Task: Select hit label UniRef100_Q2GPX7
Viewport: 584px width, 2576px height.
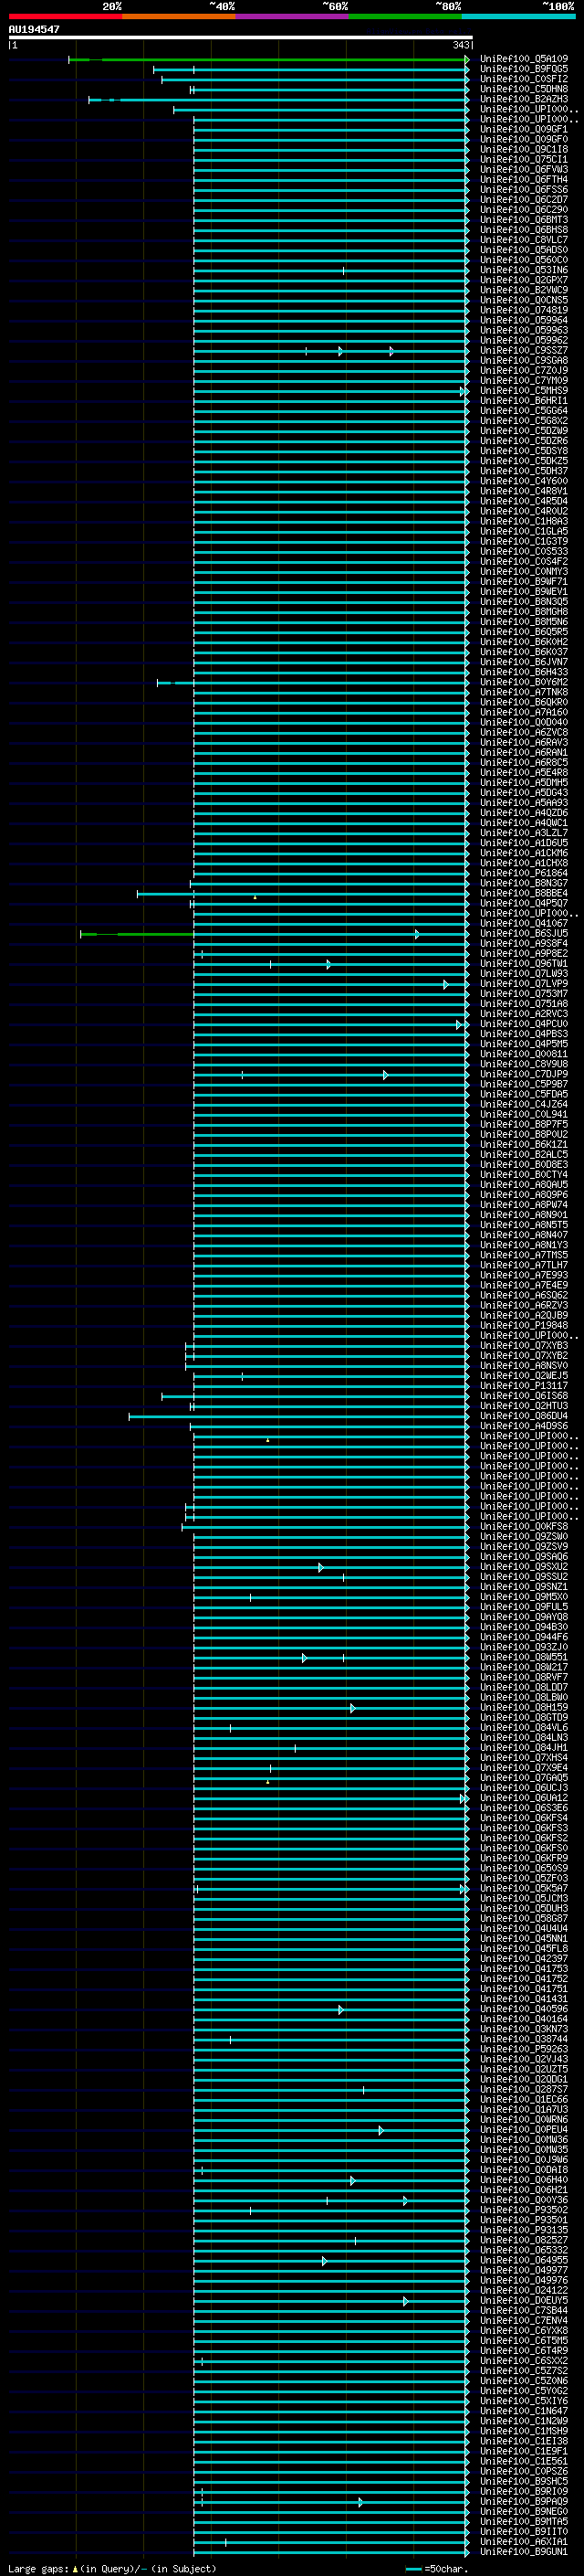Action: tap(524, 280)
